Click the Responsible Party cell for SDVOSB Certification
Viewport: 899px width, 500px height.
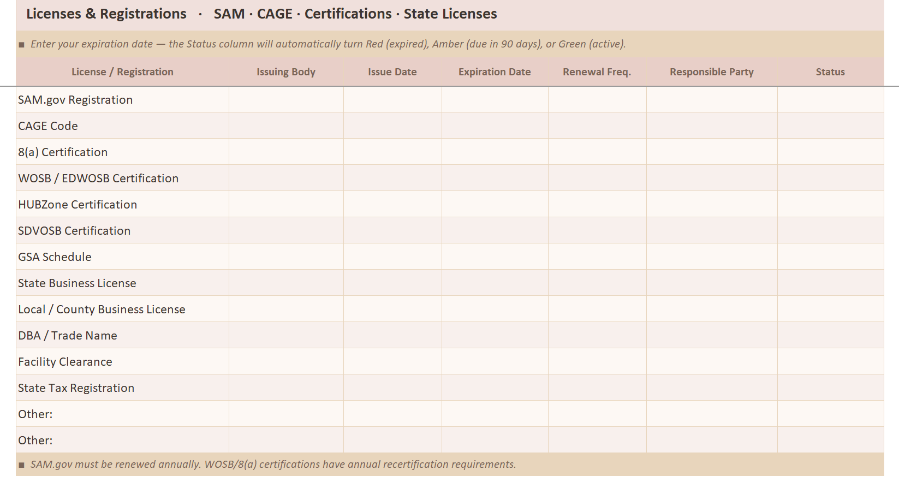pos(711,230)
